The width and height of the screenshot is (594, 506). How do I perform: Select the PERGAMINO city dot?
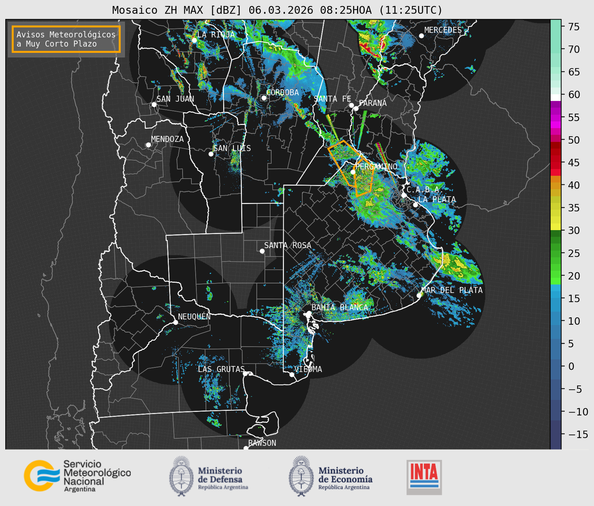pyautogui.click(x=353, y=172)
